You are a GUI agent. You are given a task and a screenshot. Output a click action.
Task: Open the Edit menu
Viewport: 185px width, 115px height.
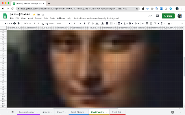pyautogui.click(x=17, y=18)
